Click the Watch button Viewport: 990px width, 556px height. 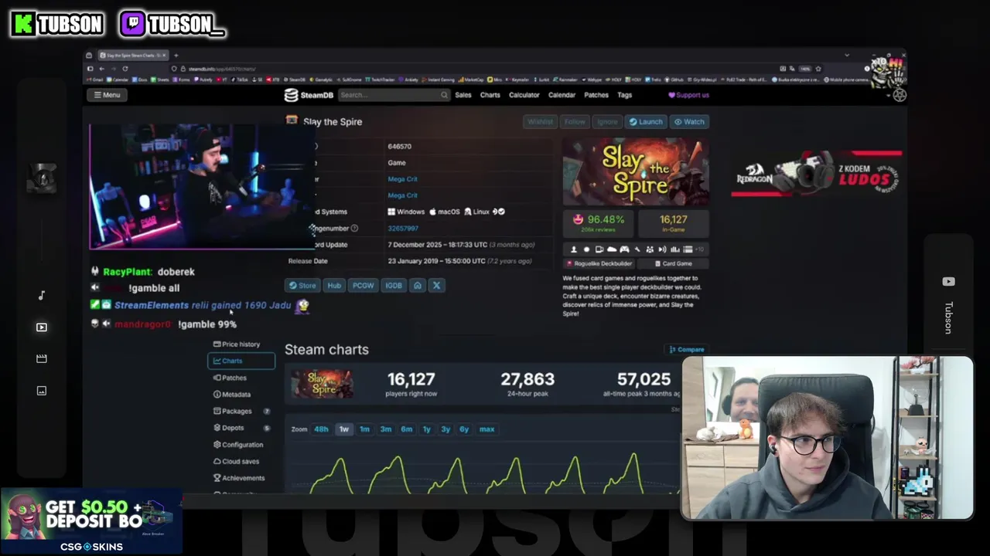coord(689,122)
